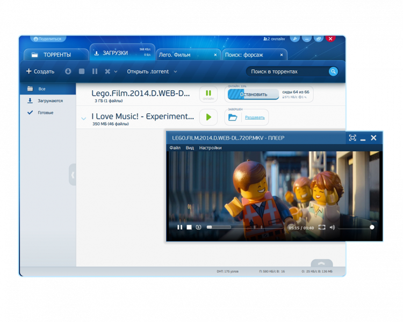Screen dimensions: 403x322
Task: Click the pause icon in main toolbar
Action: click(95, 71)
